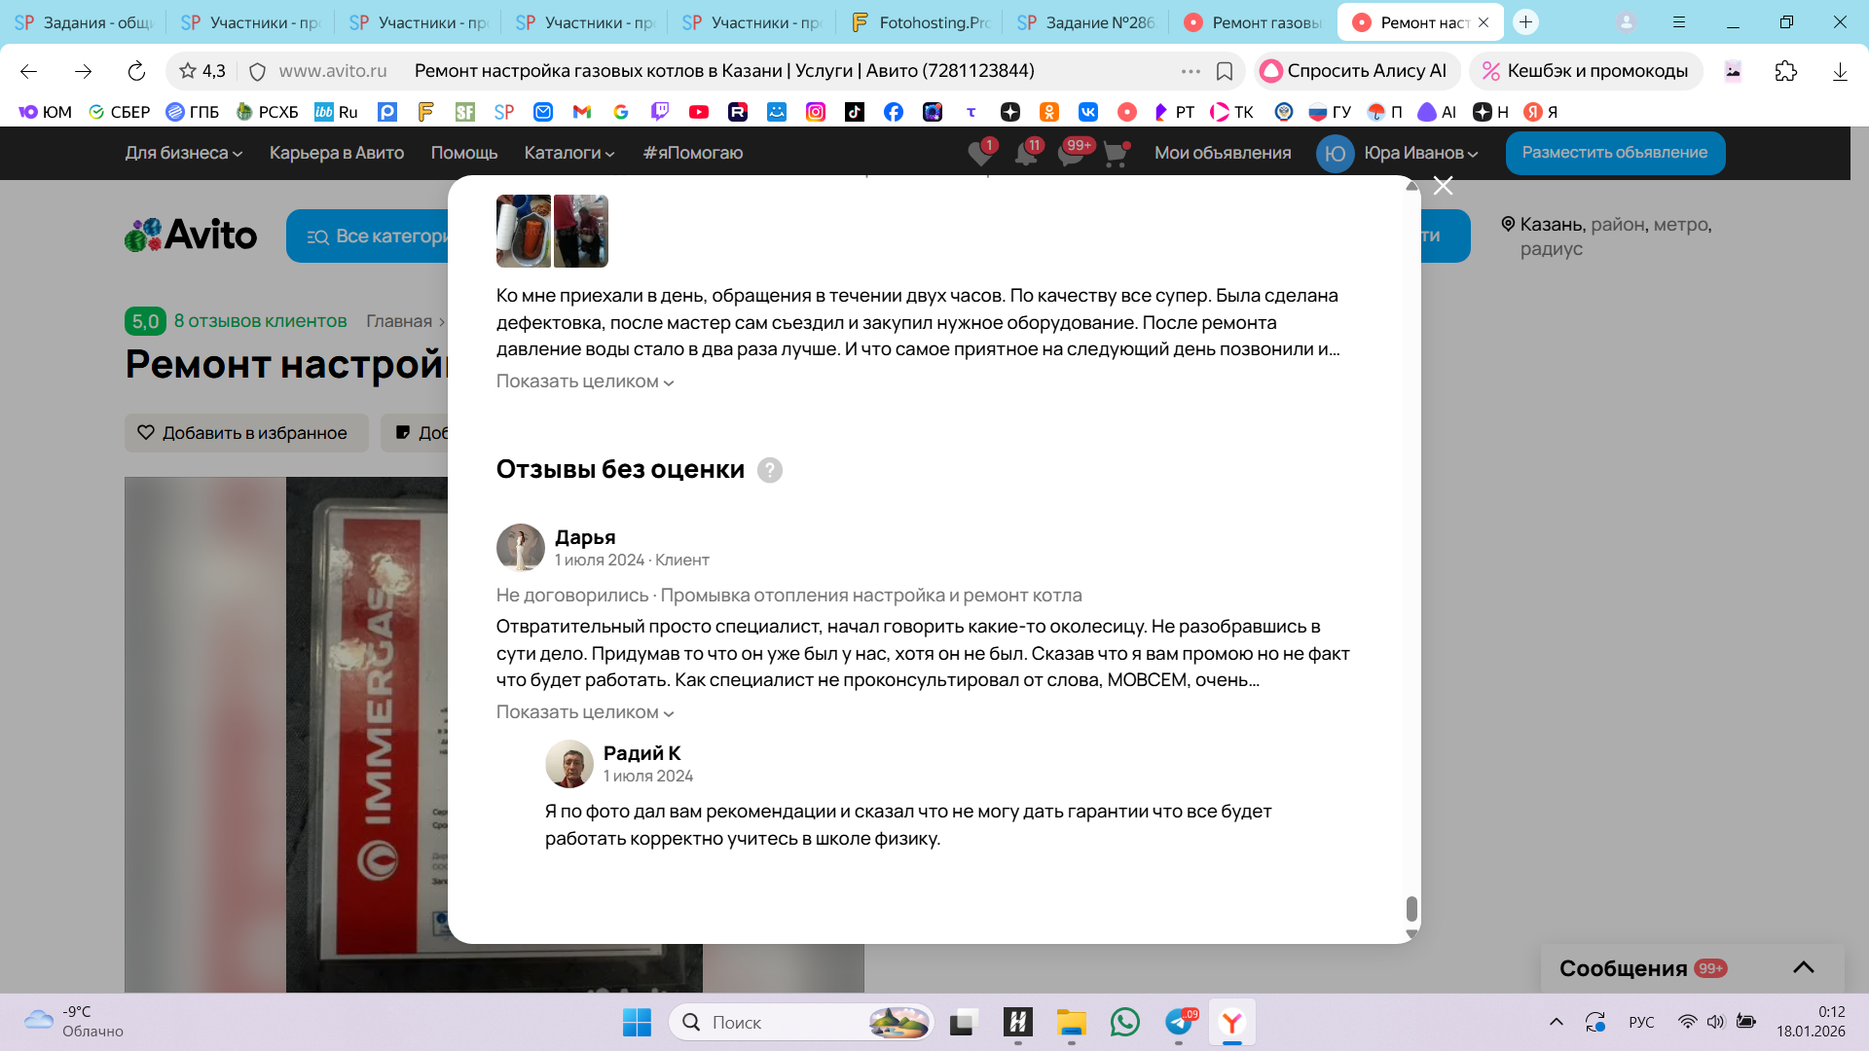Open the shopping cart icon

pyautogui.click(x=1116, y=153)
